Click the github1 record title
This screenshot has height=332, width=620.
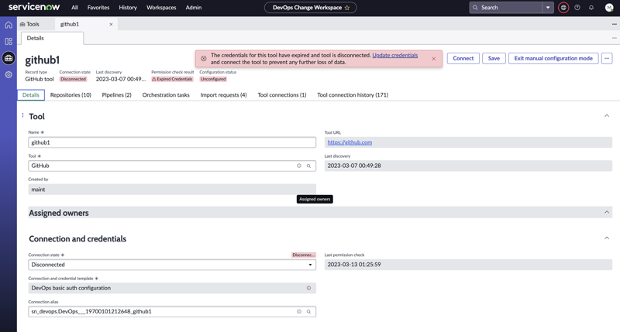tap(43, 60)
